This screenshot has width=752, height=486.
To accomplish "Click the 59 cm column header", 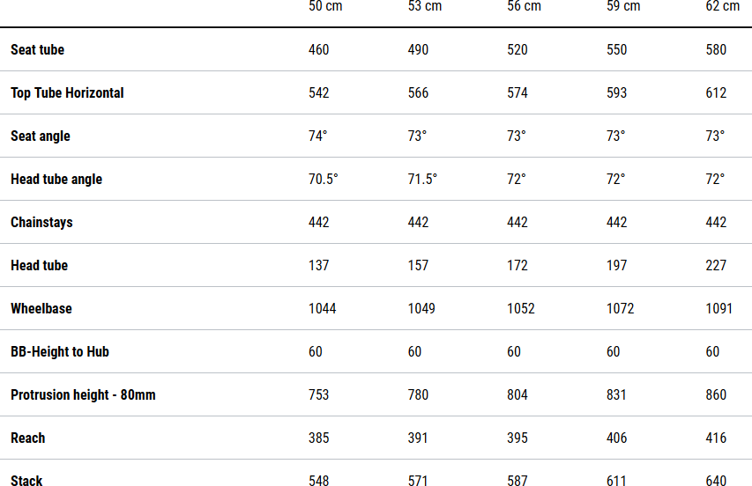I will 623,7.
